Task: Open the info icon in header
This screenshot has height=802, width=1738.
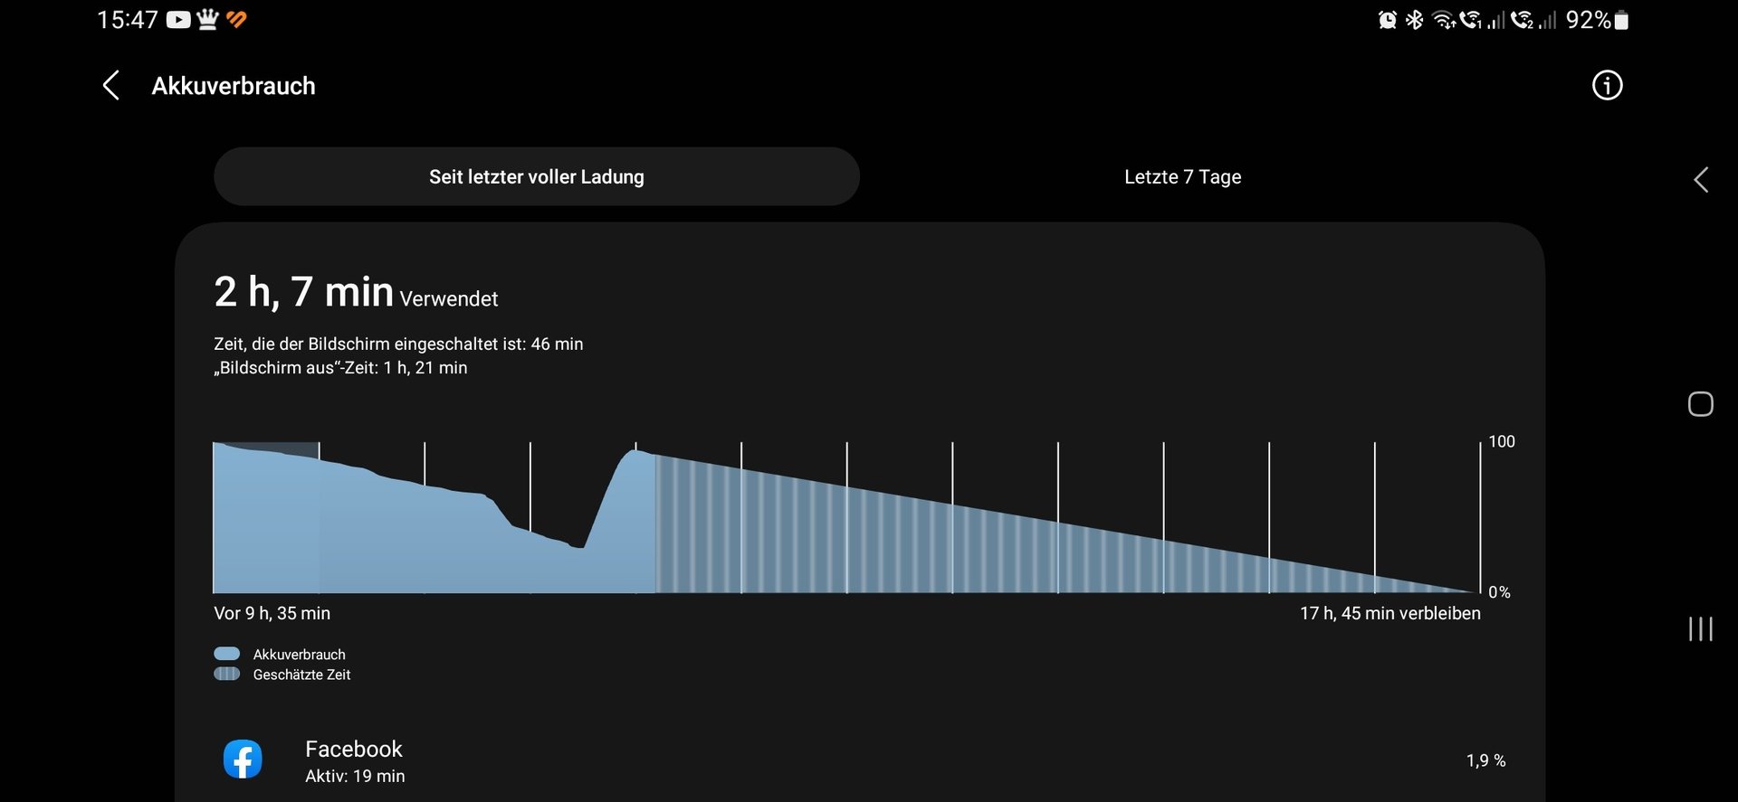Action: pyautogui.click(x=1607, y=86)
